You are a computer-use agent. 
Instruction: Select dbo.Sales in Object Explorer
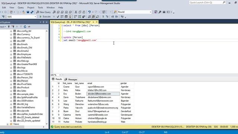pos(22,91)
